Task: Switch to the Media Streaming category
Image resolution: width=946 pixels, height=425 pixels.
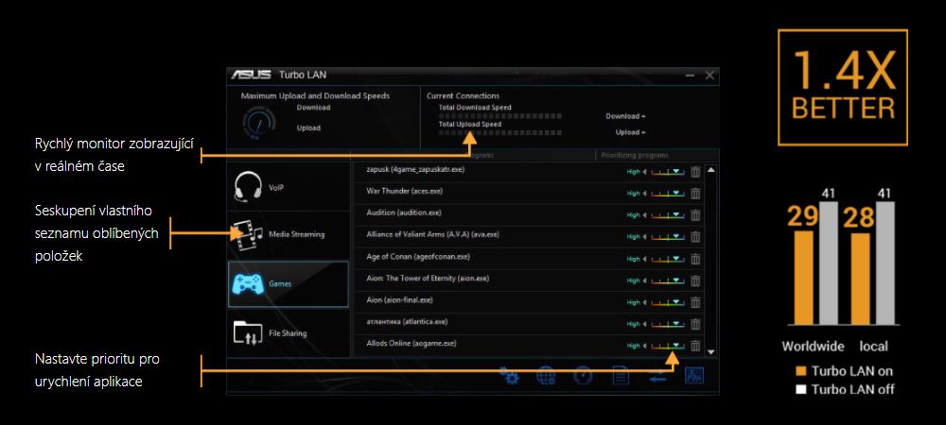Action: 289,234
